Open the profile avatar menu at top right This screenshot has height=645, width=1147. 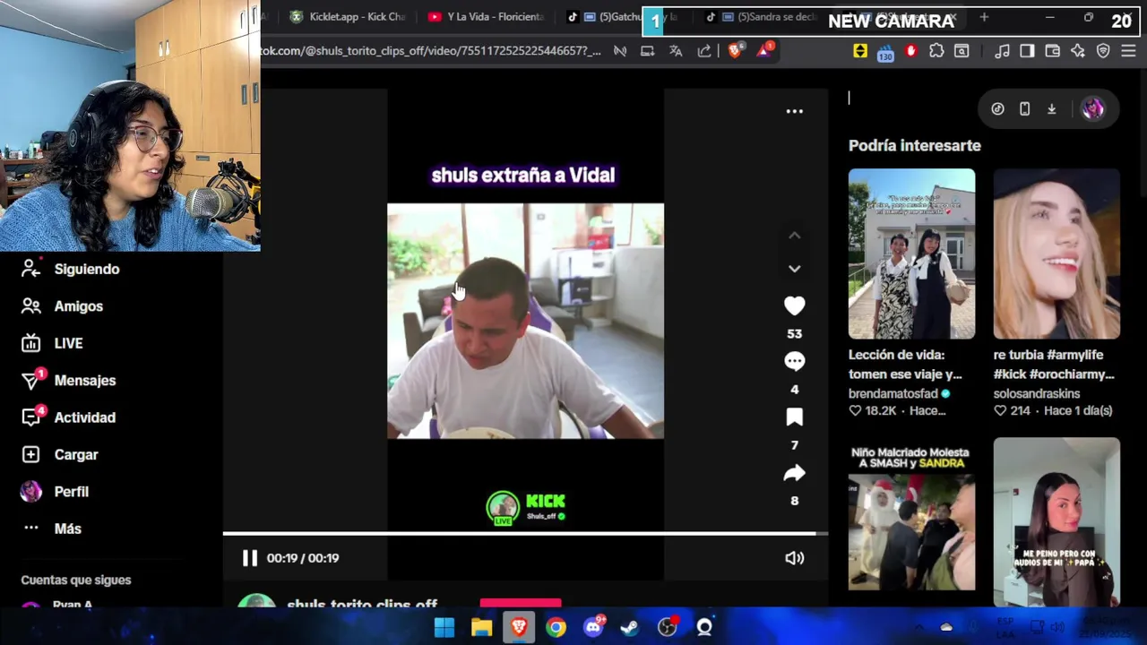1092,109
